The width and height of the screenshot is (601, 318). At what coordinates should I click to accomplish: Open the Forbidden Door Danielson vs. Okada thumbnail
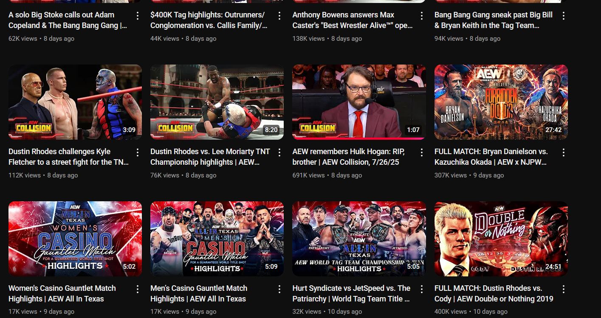point(501,102)
